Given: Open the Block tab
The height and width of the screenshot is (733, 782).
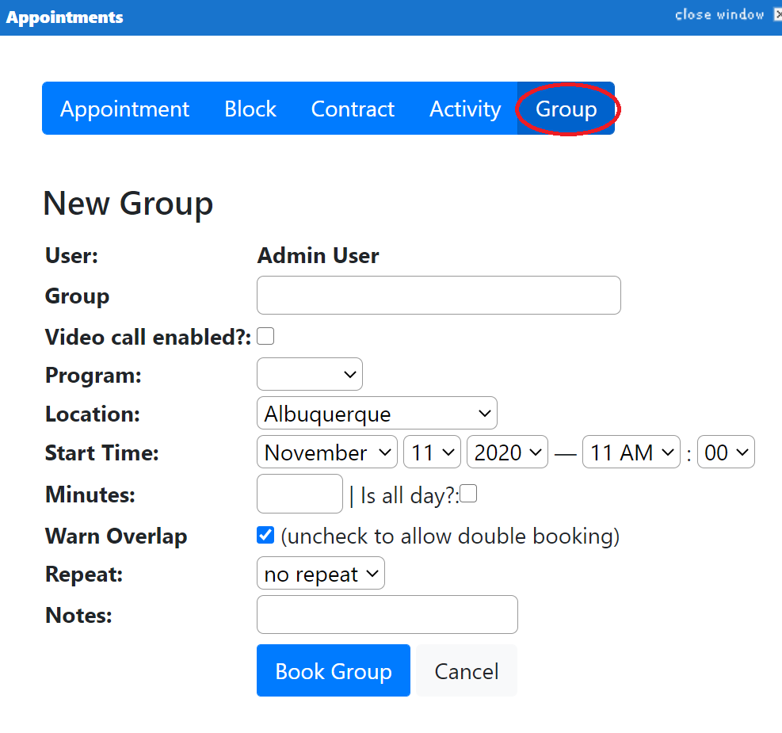Looking at the screenshot, I should click(x=250, y=109).
